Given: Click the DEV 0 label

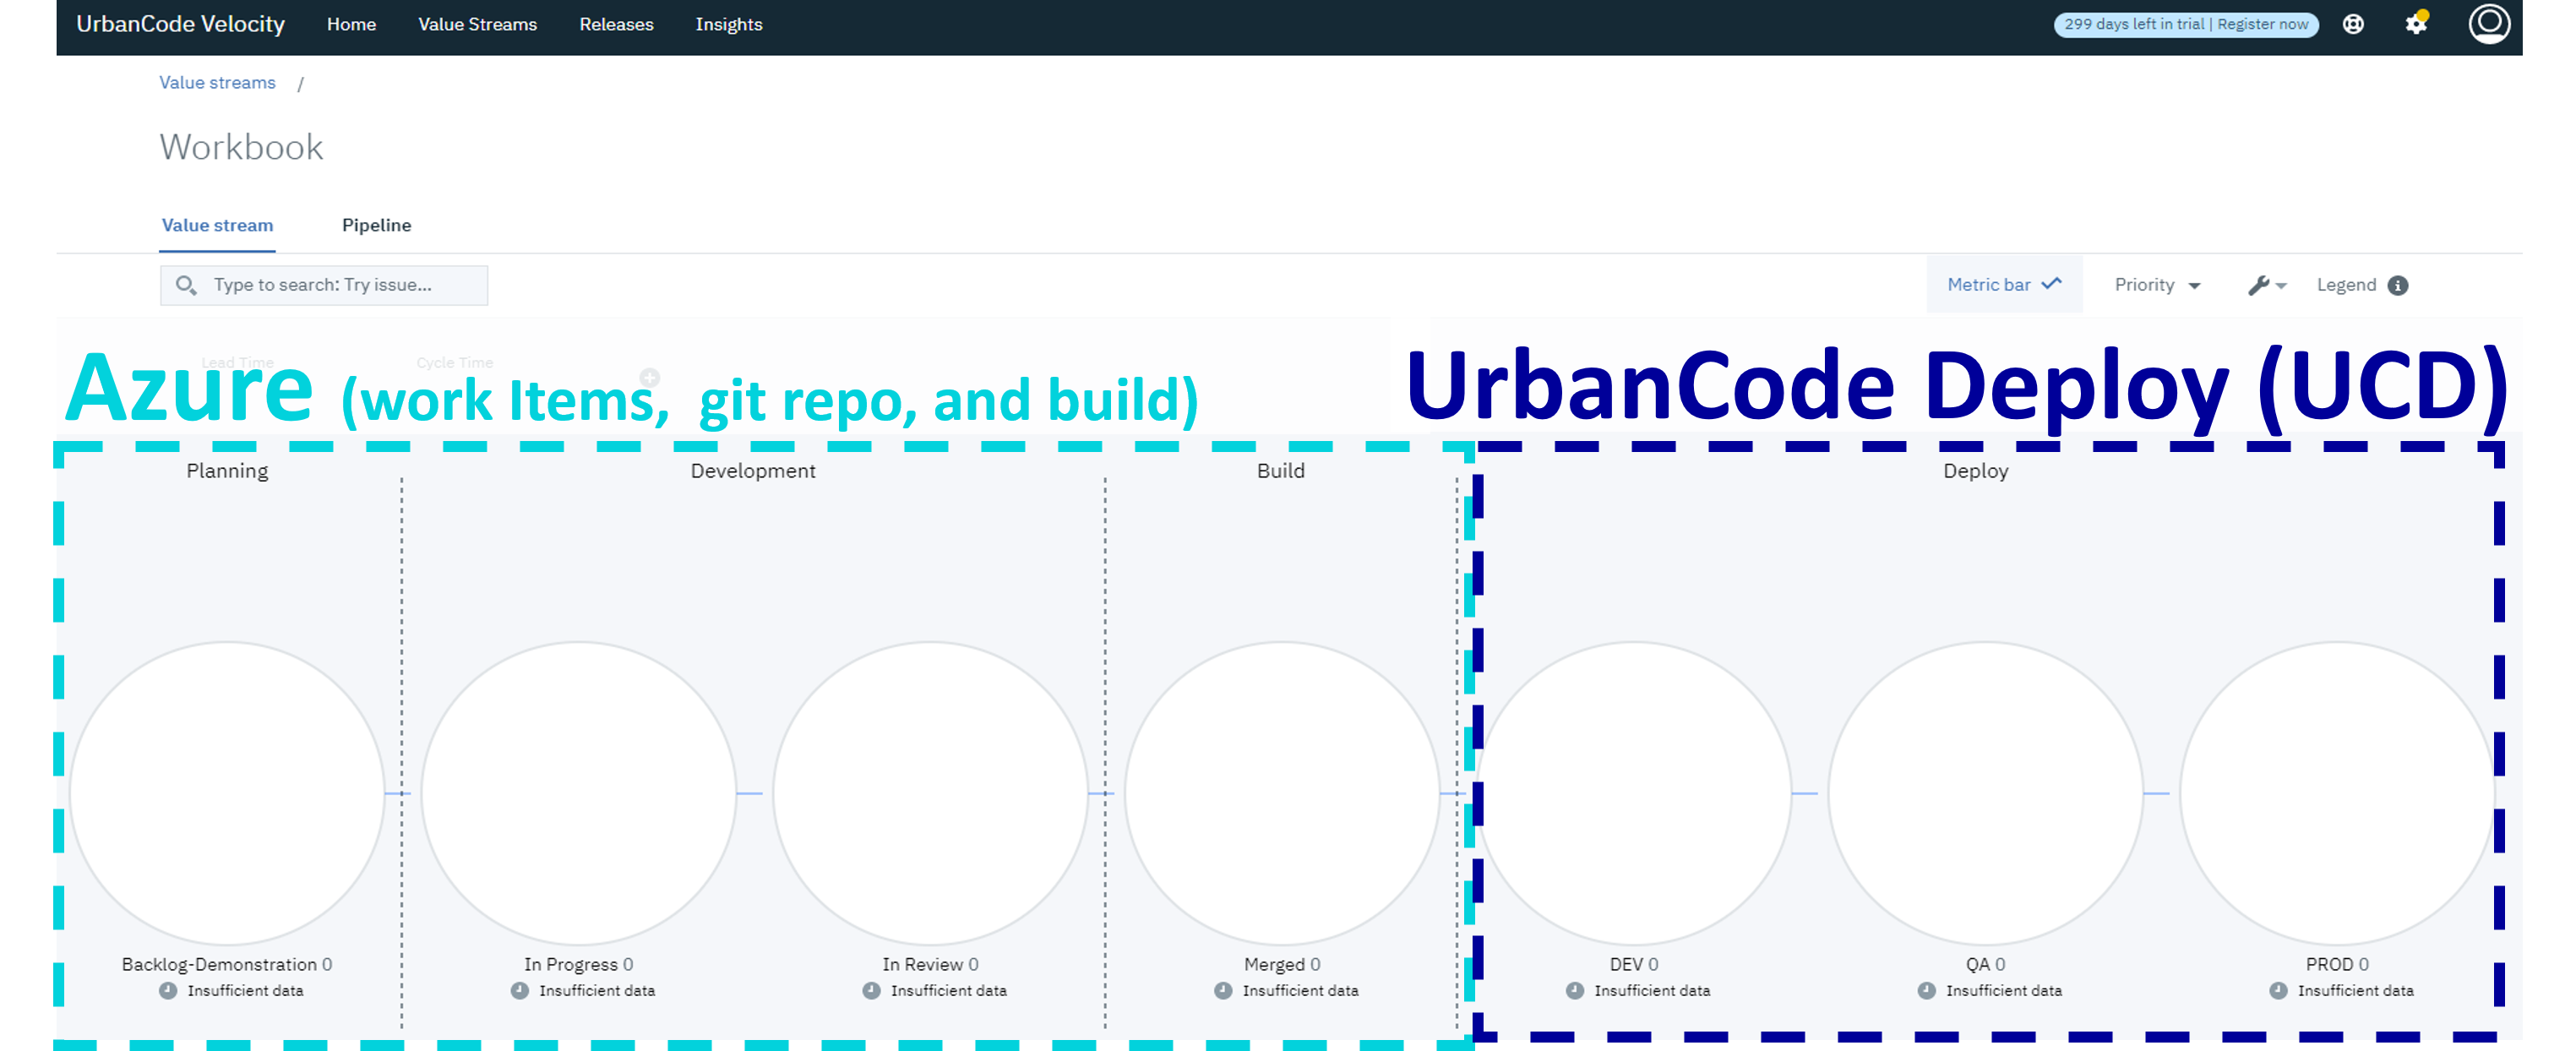Looking at the screenshot, I should point(1634,964).
